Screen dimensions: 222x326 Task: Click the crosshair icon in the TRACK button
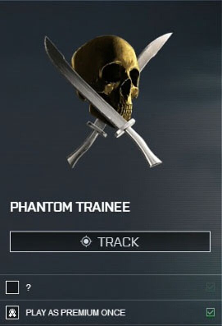pyautogui.click(x=86, y=241)
